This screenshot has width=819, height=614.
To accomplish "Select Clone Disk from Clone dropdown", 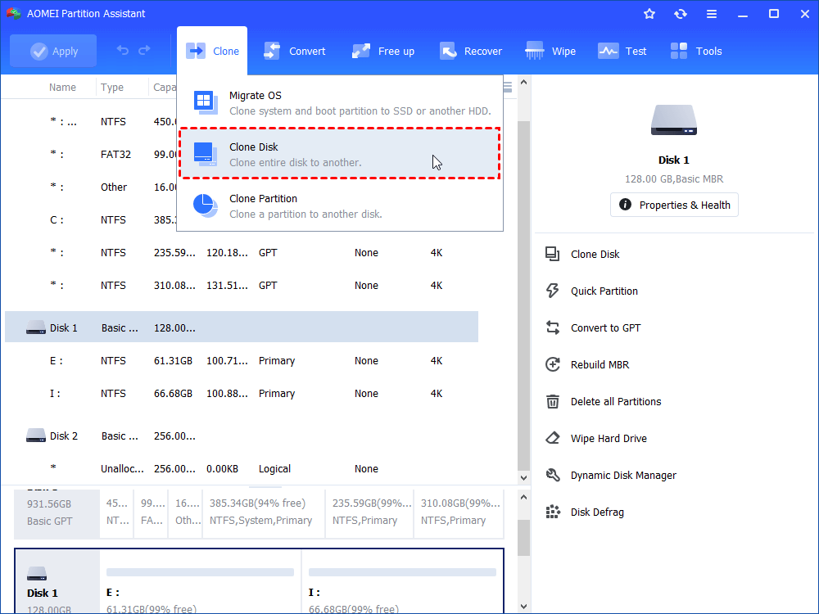I will click(x=340, y=154).
